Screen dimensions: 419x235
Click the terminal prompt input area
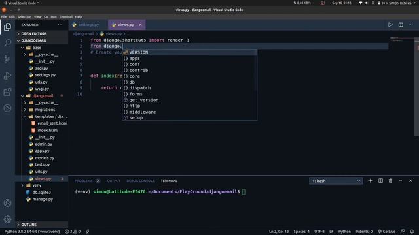point(244,191)
